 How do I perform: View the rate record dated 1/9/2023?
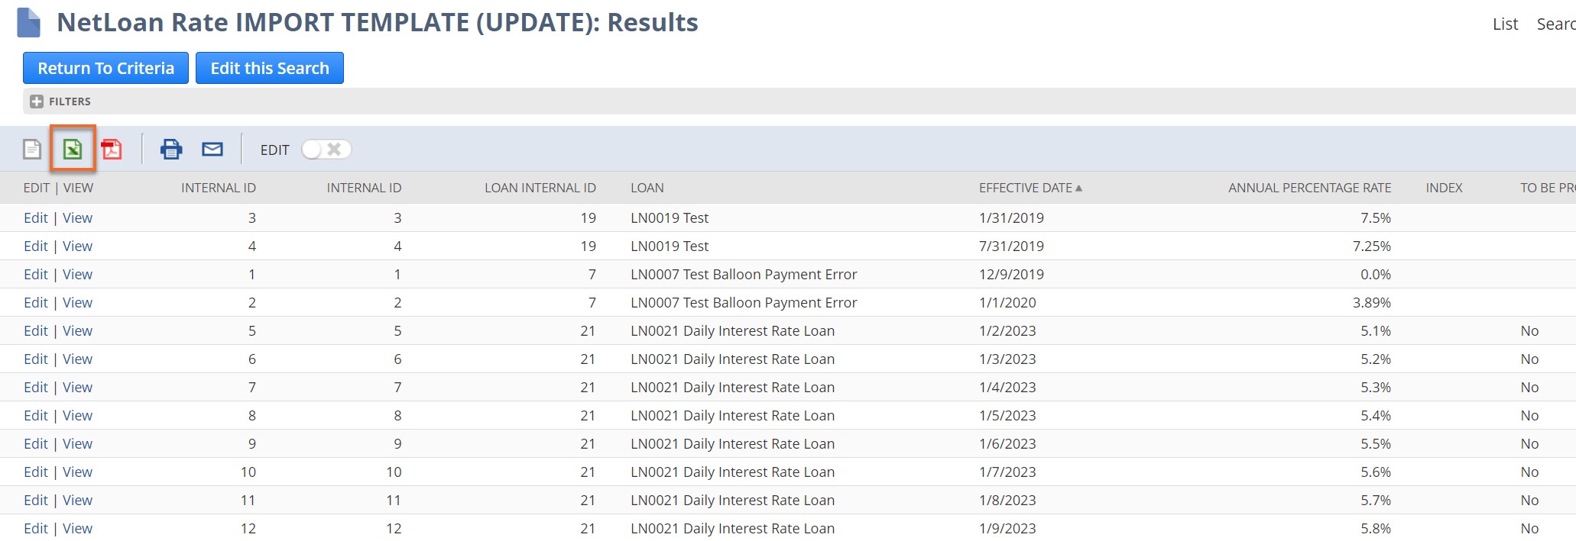pos(77,529)
